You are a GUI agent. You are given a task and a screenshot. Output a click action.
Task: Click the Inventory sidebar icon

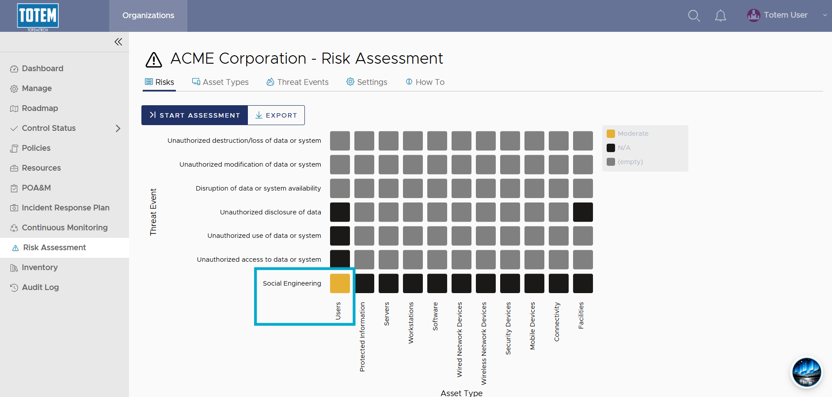click(x=14, y=268)
